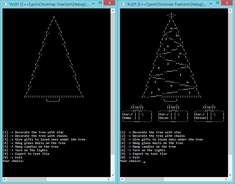Click the right window title text

(166, 4)
